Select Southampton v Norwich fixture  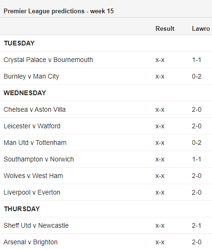click(x=39, y=159)
